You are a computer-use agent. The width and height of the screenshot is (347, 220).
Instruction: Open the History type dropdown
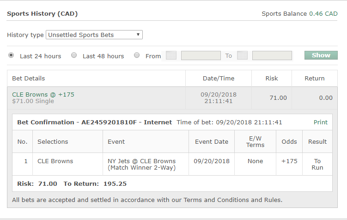click(94, 35)
